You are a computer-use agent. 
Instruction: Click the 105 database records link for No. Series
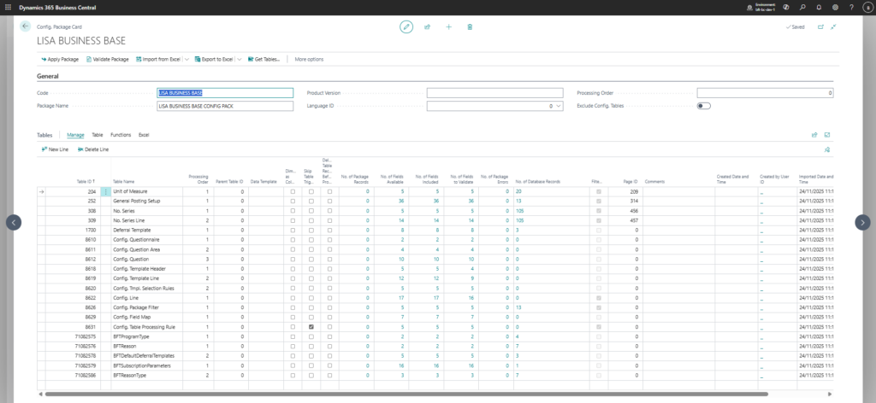[x=519, y=210]
